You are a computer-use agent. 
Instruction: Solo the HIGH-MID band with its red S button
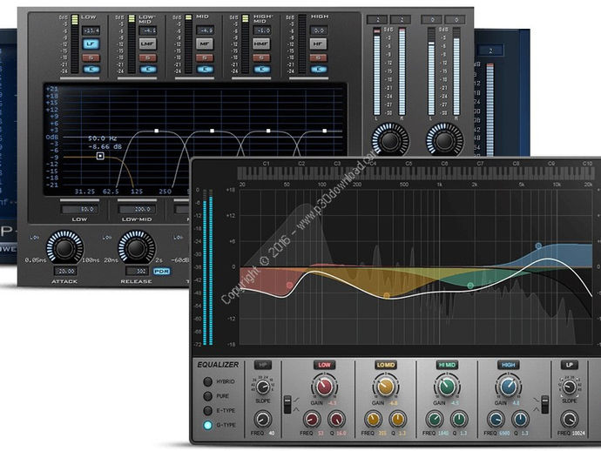click(x=262, y=58)
